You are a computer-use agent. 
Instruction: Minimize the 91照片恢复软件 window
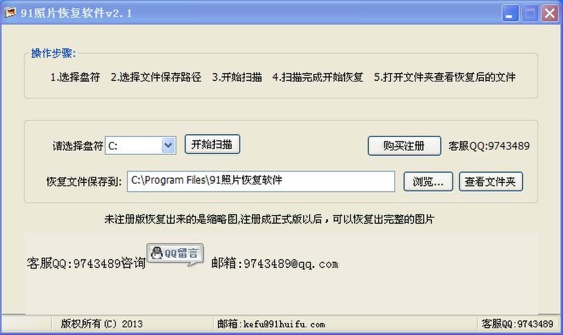[x=510, y=14]
